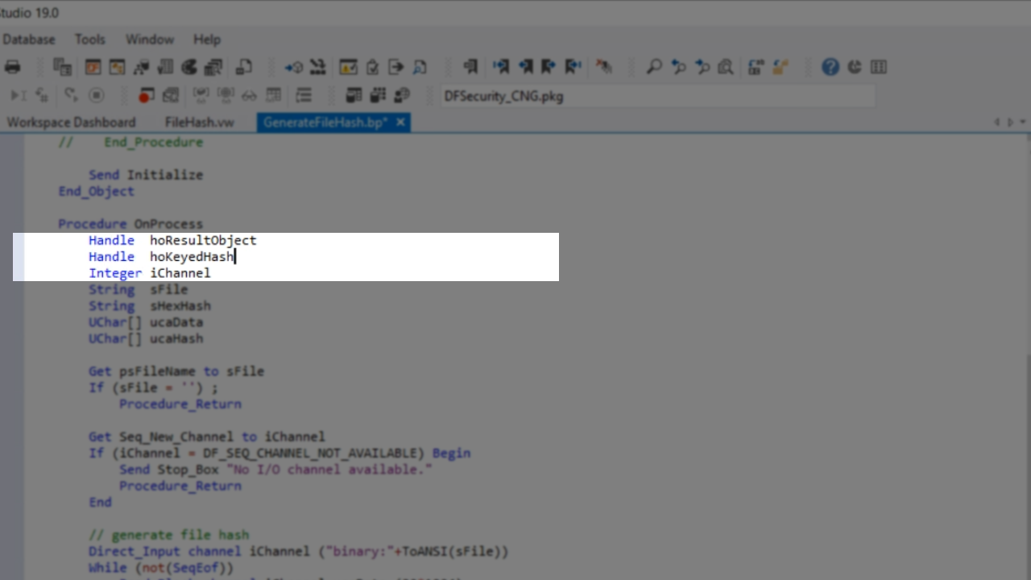Click the clear all bookmarks icon
Viewport: 1031px width, 580px height.
(603, 67)
